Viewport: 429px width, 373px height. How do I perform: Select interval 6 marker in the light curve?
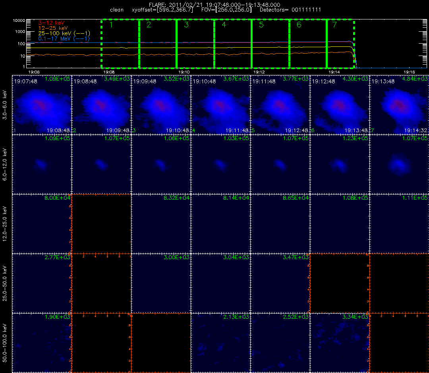(299, 25)
